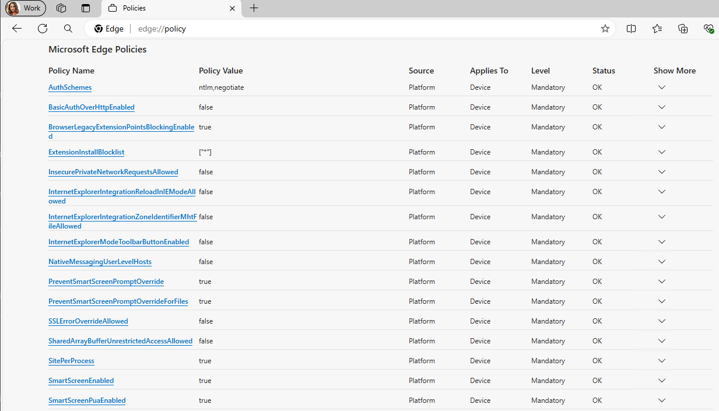719x411 pixels.
Task: Expand Show More for SSLErrorOverrideAllowed row
Action: (x=661, y=321)
